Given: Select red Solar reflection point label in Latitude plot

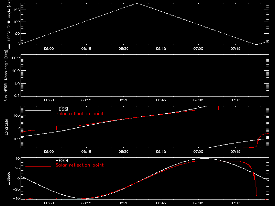Looking at the screenshot, I should 79,165.
